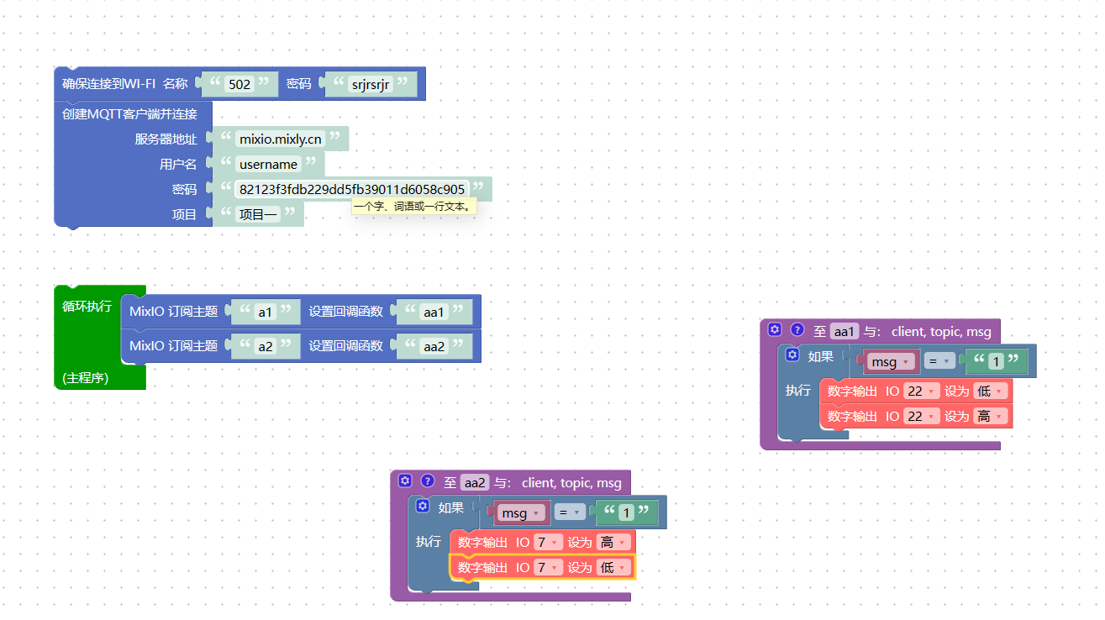This screenshot has width=1105, height=620.
Task: Click the 服务器地址 label
Action: click(166, 139)
